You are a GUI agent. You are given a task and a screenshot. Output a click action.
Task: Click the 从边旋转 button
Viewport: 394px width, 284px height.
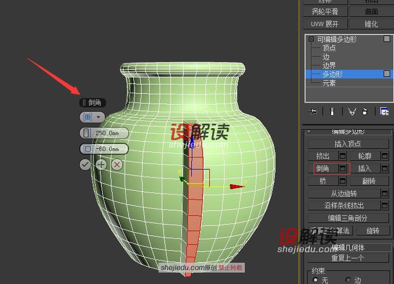[x=344, y=194]
